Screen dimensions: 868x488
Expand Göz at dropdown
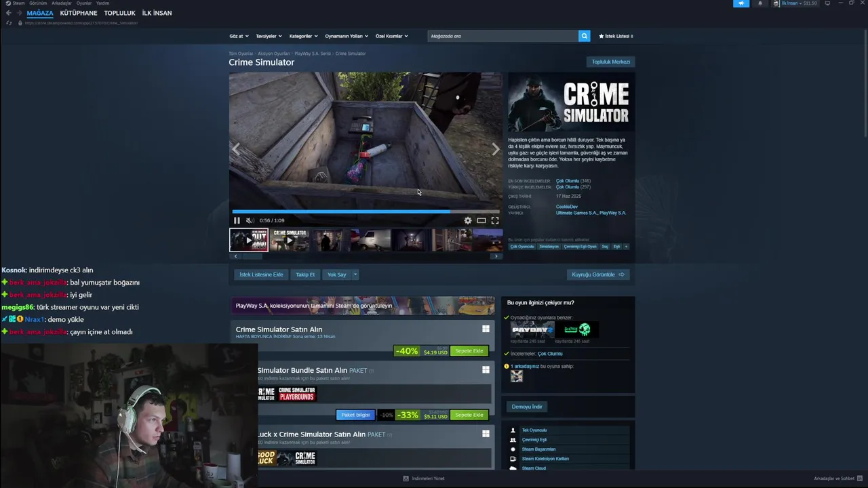point(239,36)
